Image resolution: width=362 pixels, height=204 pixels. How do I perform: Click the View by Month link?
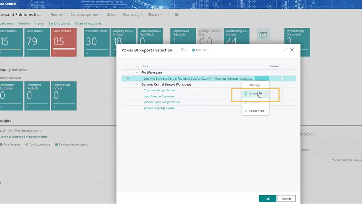click(x=36, y=137)
